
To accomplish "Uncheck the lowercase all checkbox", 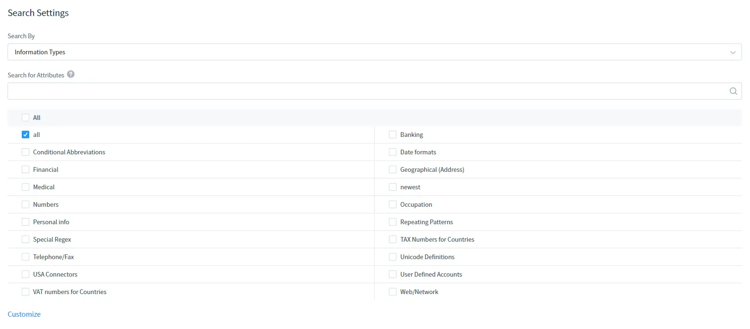I will coord(25,135).
